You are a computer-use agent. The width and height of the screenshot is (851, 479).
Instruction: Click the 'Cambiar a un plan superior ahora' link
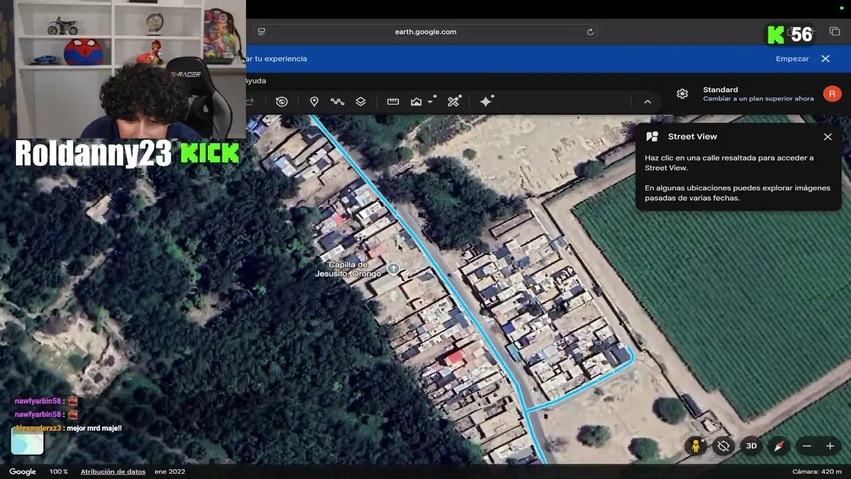(x=759, y=98)
